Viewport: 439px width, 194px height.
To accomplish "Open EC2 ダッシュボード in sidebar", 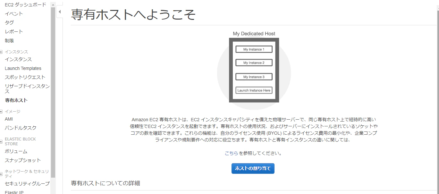I will tap(25, 4).
